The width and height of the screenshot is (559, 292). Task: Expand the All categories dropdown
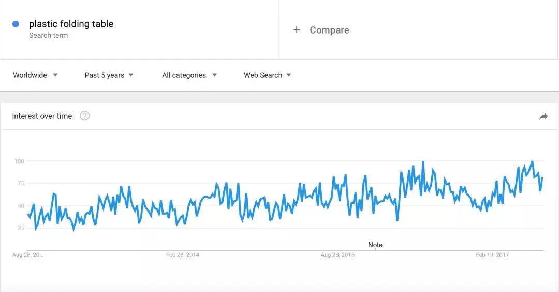(x=189, y=75)
